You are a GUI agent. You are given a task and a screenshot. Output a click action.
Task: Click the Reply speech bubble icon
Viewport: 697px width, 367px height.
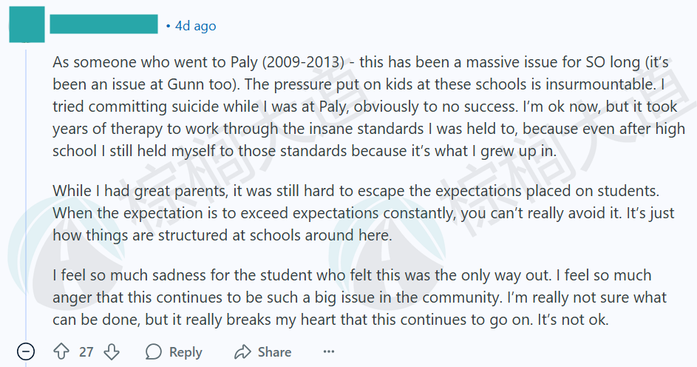coord(153,351)
